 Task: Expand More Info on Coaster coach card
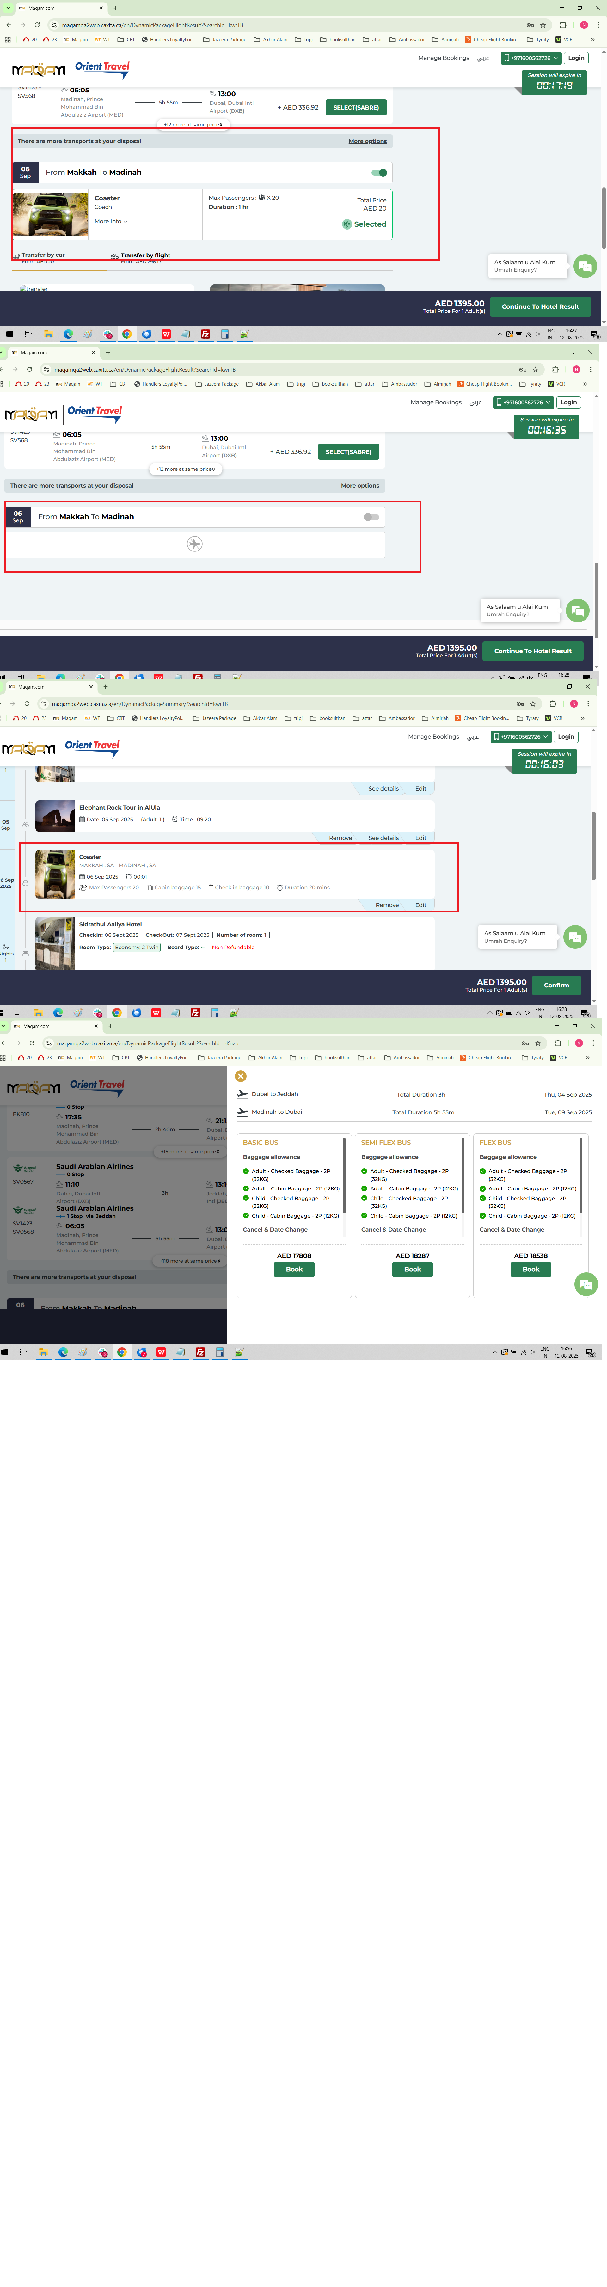111,221
